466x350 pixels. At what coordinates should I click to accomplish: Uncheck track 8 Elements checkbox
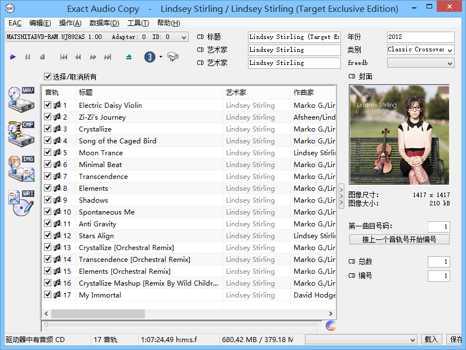point(47,188)
